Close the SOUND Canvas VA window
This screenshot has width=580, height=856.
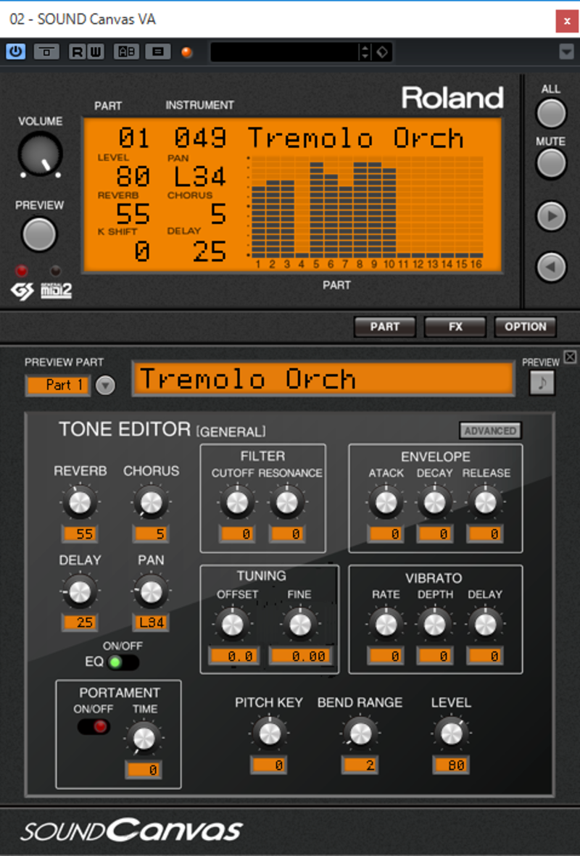pos(566,21)
